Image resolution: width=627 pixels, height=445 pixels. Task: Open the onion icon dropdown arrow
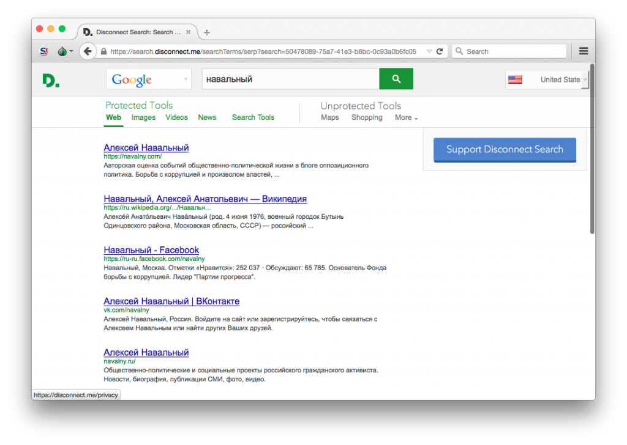click(71, 51)
